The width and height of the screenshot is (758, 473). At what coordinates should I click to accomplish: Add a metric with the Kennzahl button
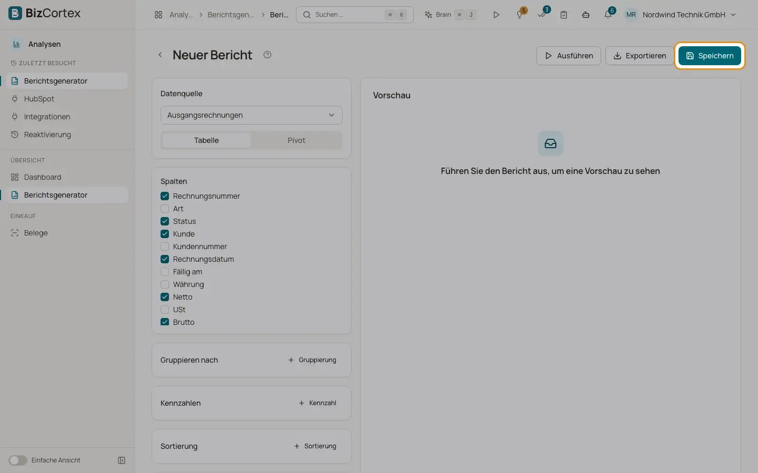317,403
